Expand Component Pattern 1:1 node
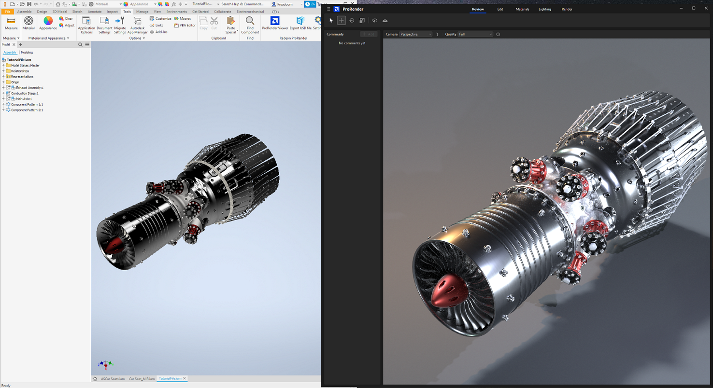The height and width of the screenshot is (388, 713). (x=3, y=104)
